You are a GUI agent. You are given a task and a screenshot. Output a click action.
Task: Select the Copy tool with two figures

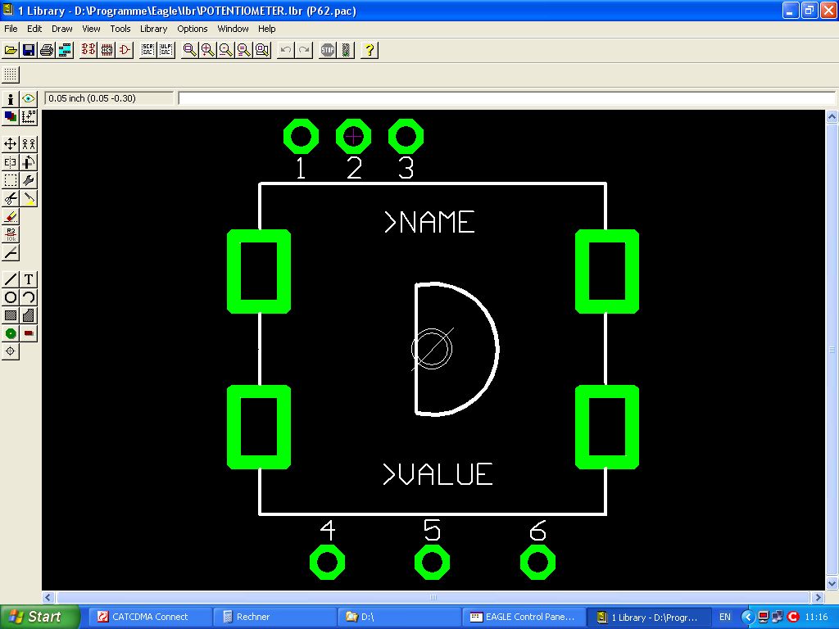click(x=29, y=143)
